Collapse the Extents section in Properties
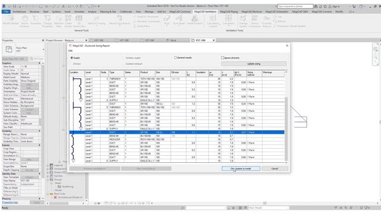The width and height of the screenshot is (381, 214). pyautogui.click(x=39, y=145)
